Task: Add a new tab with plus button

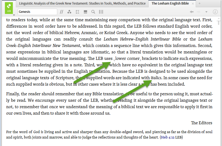Action: click(199, 3)
